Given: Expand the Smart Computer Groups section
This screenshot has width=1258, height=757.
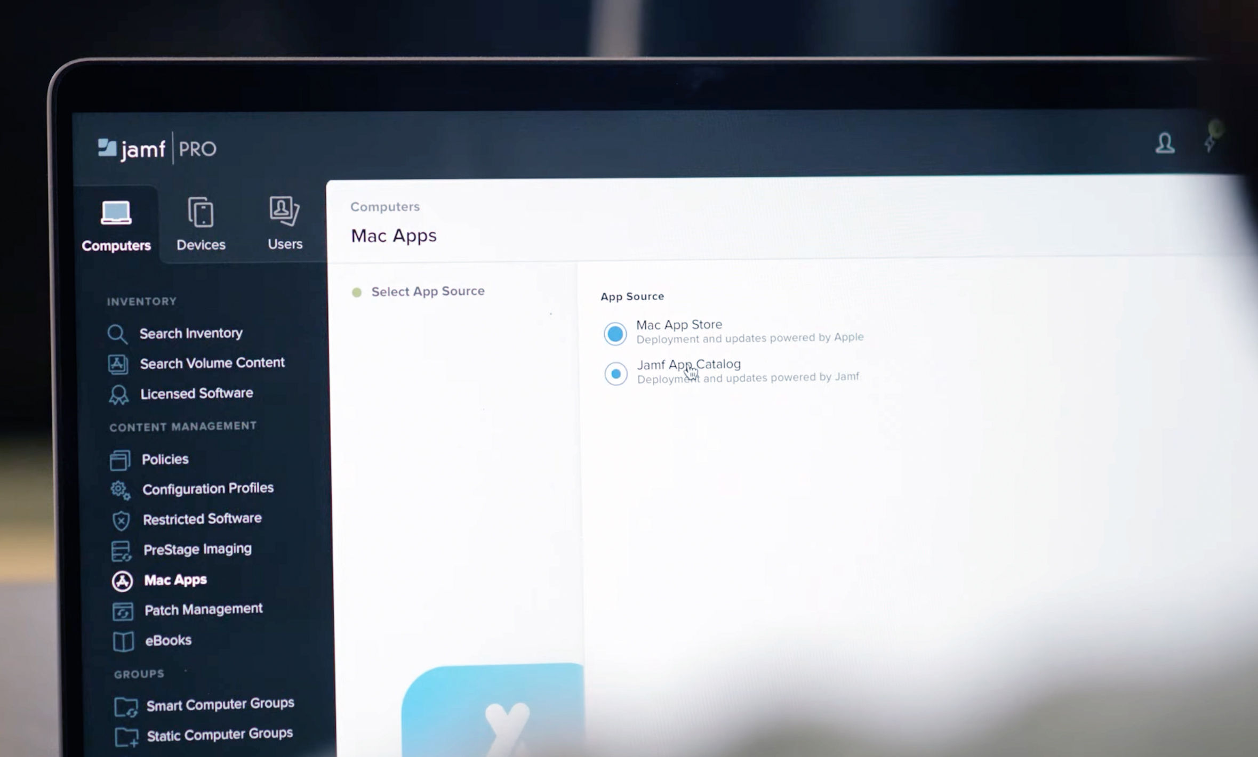Looking at the screenshot, I should (220, 703).
